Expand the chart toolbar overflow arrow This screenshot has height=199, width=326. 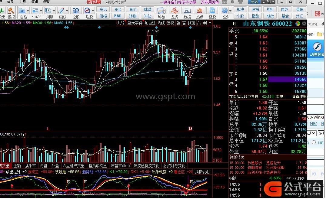210,23
